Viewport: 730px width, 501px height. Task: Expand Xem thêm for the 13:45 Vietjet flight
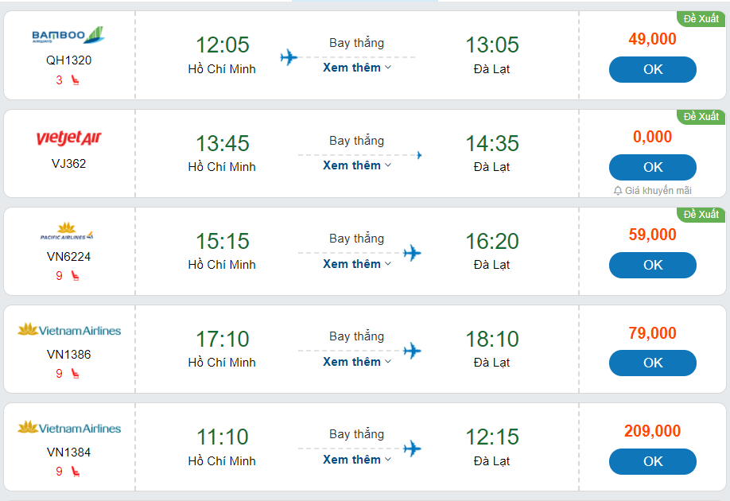point(357,165)
